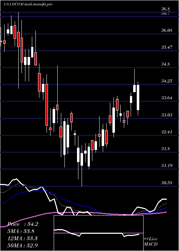Click the 30.58 price level label
Image resolution: width=179 pixels, height=251 pixels.
[167, 183]
